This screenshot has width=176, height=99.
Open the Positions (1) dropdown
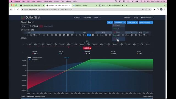(120, 23)
